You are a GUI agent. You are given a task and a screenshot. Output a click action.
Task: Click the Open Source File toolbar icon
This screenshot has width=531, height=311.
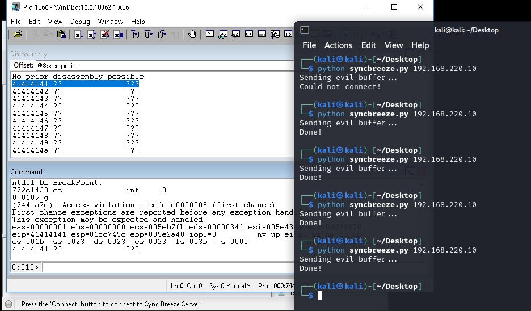click(18, 34)
